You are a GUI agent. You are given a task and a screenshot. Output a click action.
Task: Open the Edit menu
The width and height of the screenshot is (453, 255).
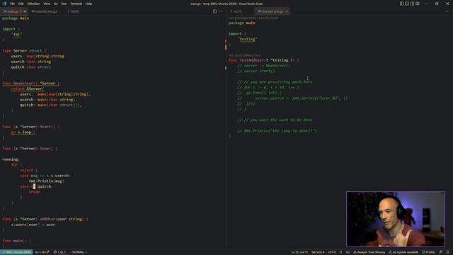(x=21, y=4)
